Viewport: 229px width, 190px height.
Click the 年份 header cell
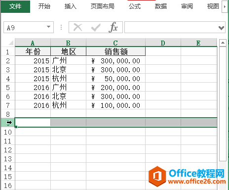[33, 51]
